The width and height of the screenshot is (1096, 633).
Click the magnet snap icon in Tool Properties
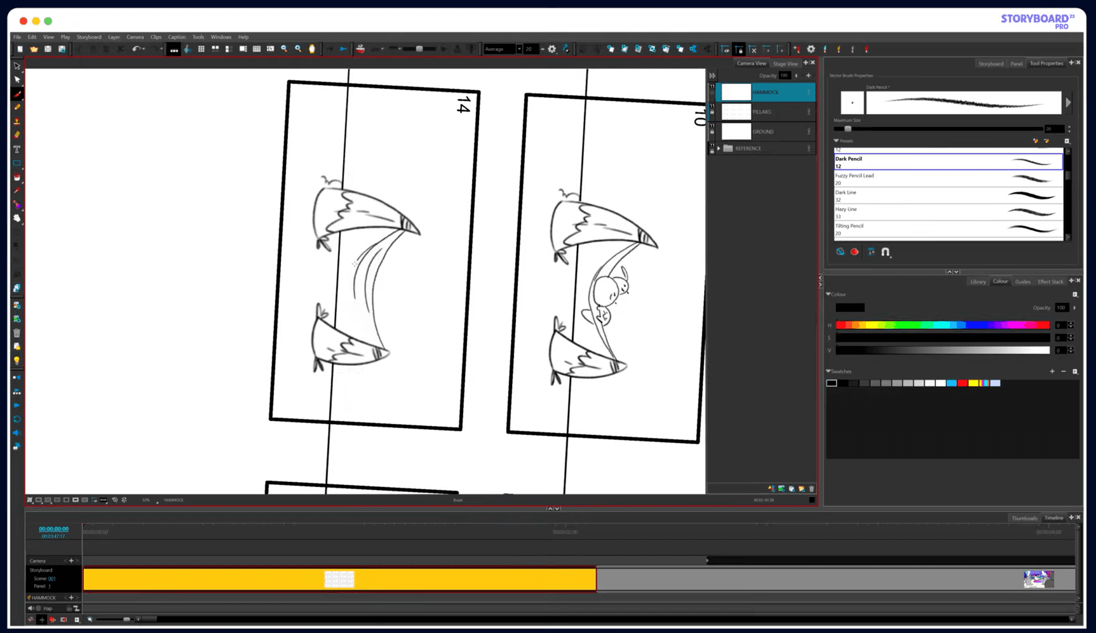tap(886, 252)
